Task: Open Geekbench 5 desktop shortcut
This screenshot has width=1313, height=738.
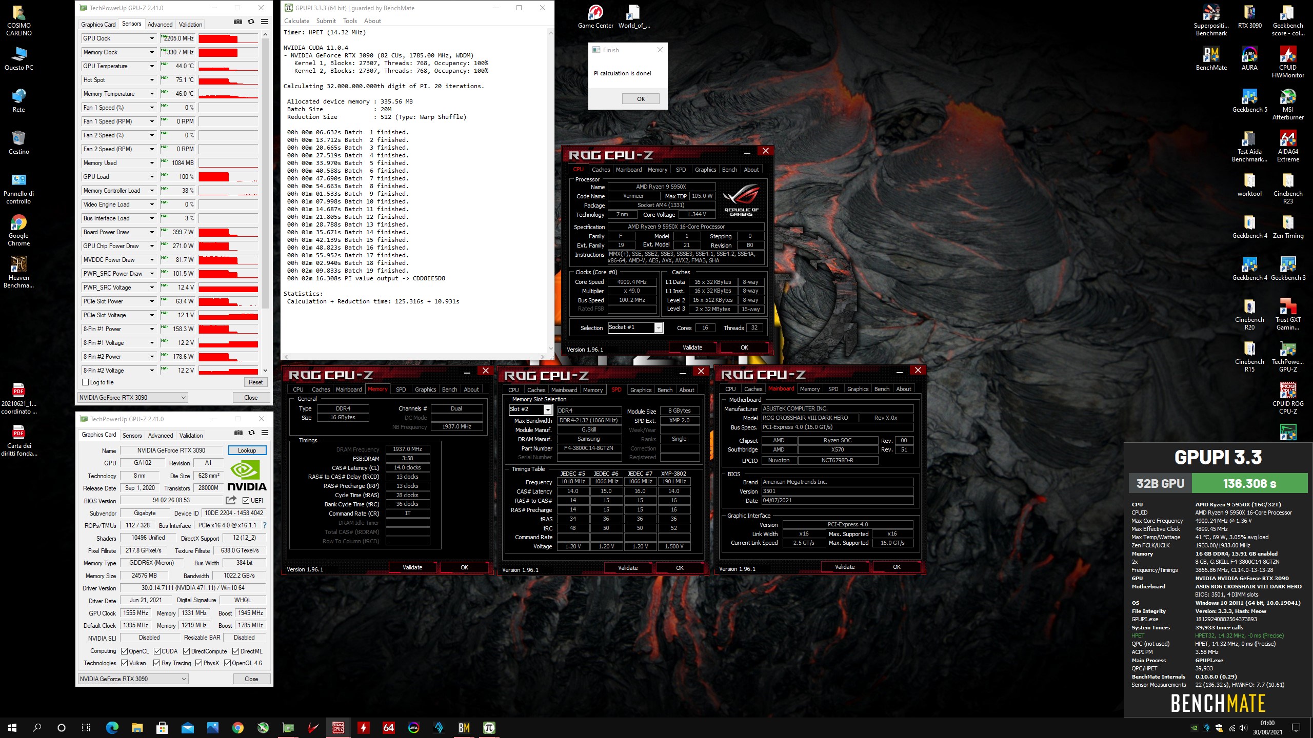Action: tap(1249, 100)
